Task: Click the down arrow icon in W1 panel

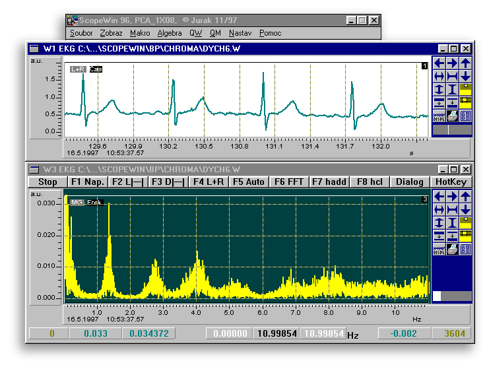Action: [x=465, y=77]
